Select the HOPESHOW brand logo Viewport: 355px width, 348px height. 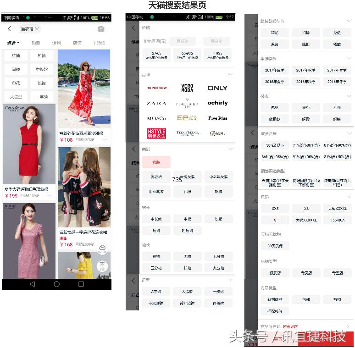157,88
